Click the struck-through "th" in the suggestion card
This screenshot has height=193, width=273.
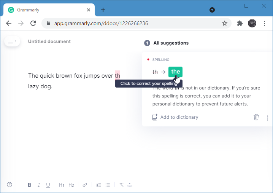point(155,72)
